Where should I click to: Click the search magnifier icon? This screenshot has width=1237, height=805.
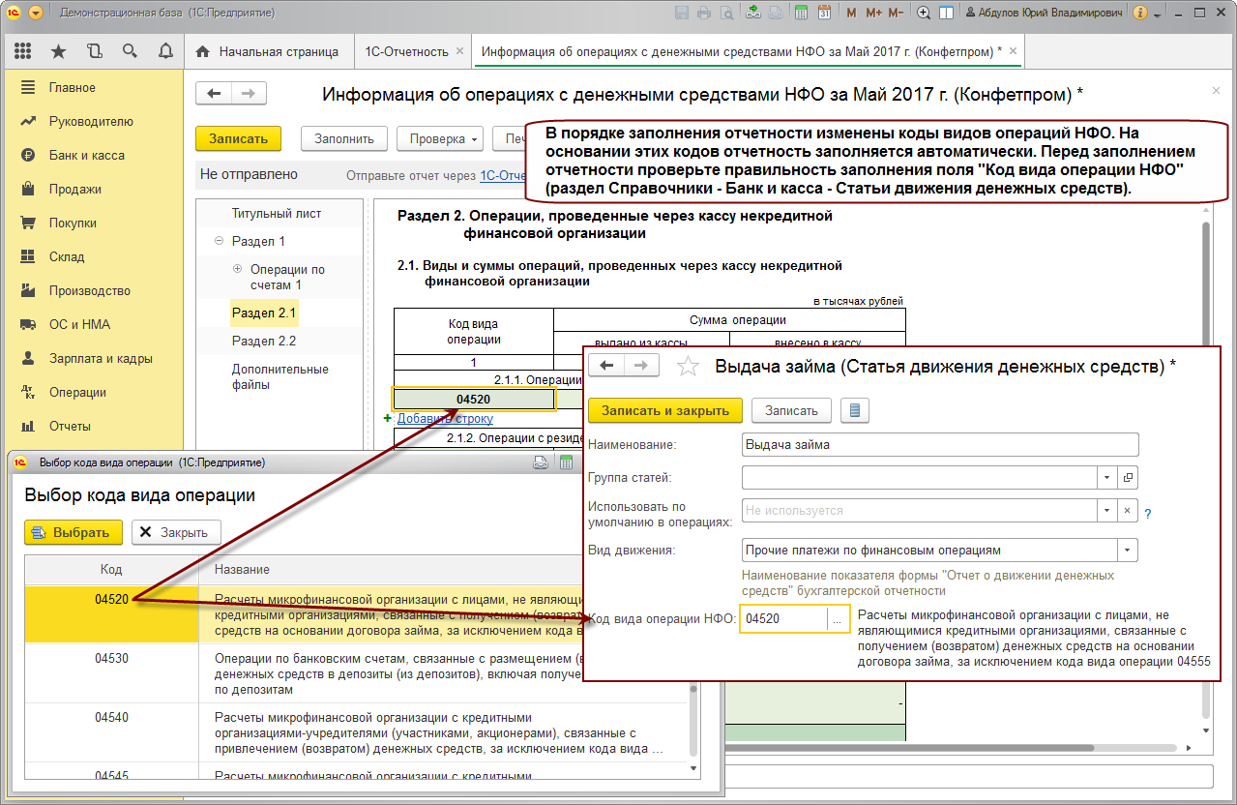click(130, 51)
